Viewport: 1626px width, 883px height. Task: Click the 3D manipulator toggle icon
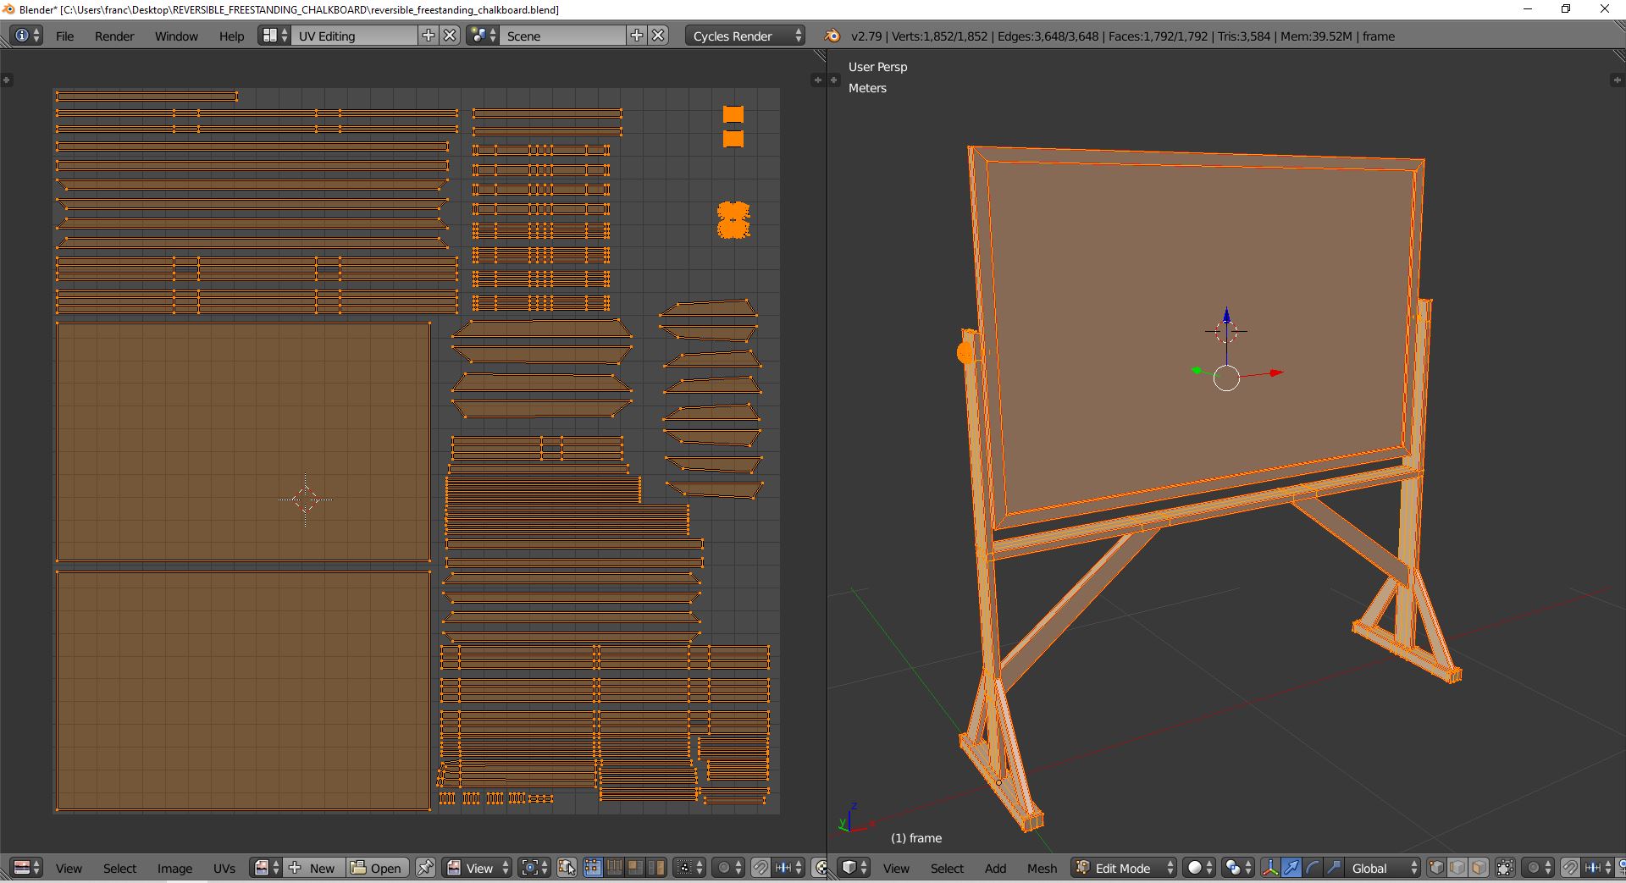1269,868
